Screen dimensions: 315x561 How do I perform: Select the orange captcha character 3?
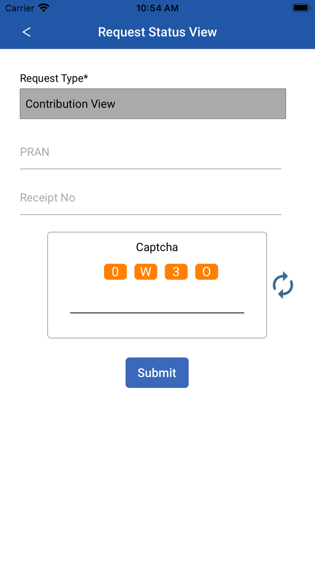(x=176, y=271)
